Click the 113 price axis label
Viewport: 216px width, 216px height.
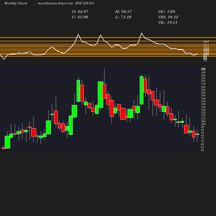click(203, 118)
